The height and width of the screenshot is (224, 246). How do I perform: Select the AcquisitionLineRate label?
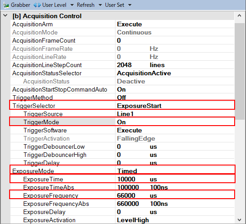pos(39,57)
